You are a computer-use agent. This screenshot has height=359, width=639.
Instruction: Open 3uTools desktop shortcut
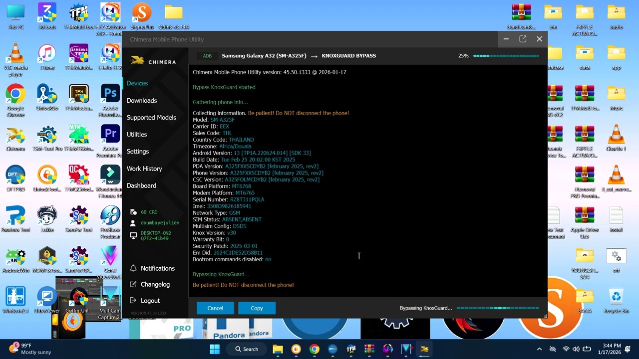point(47,16)
